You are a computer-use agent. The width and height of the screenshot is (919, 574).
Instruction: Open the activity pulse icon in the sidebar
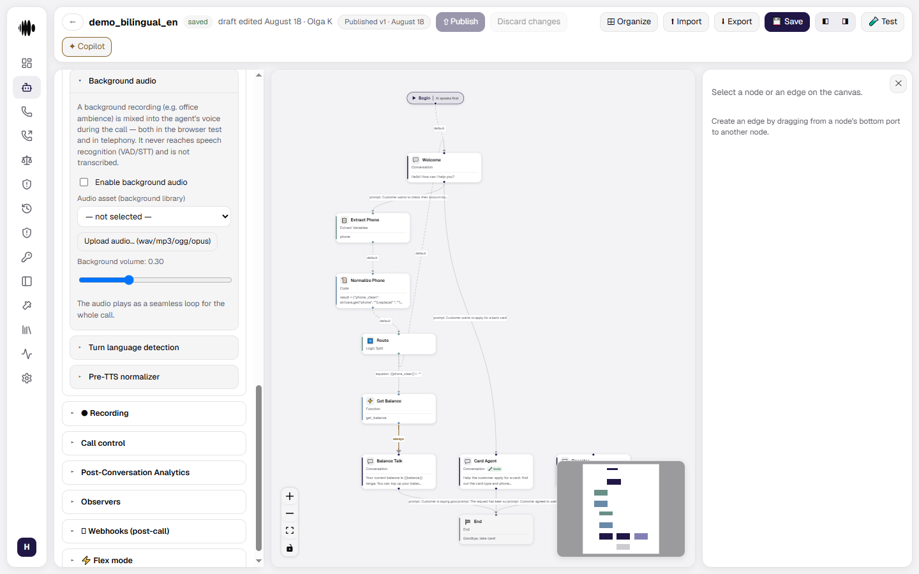(x=27, y=354)
